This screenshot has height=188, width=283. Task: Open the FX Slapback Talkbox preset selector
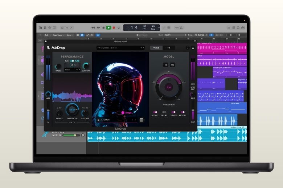click(x=120, y=48)
